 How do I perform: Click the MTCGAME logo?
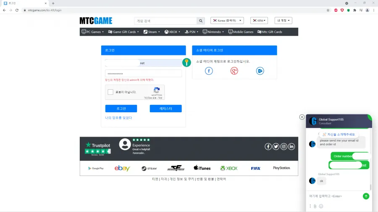(96, 21)
